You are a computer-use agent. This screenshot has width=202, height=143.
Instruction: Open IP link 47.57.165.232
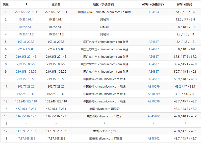pyautogui.click(x=26, y=139)
